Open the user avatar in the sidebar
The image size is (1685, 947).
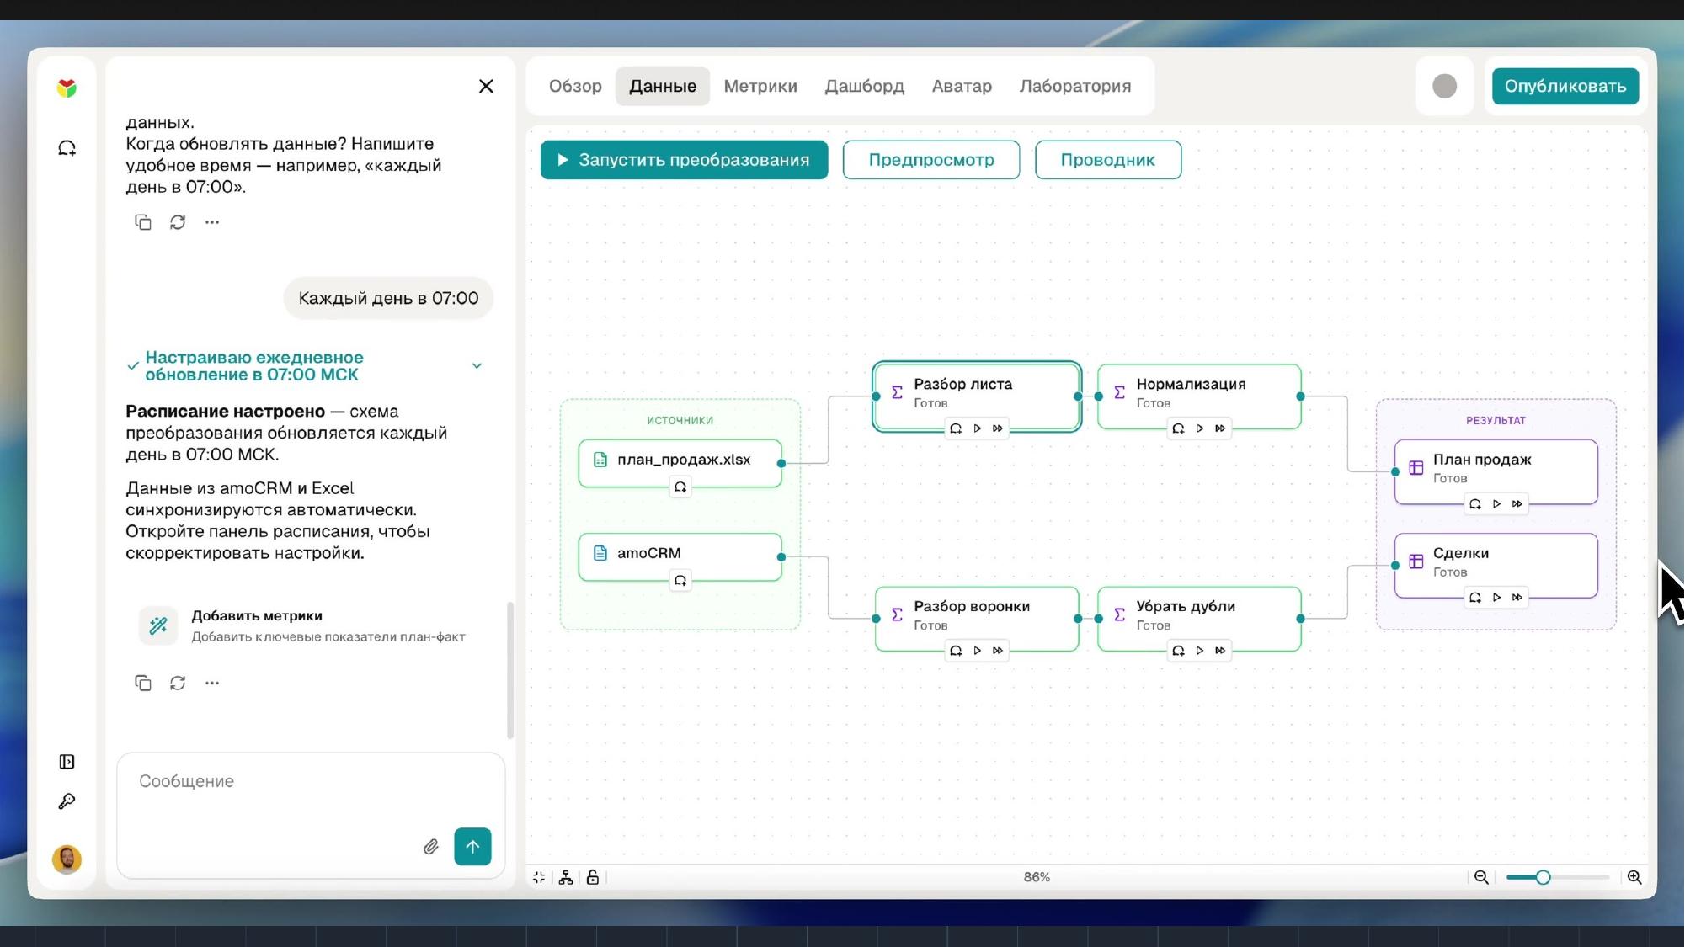(67, 859)
